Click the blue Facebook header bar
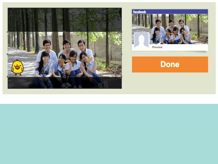Image resolution: width=218 pixels, height=164 pixels. click(x=170, y=12)
